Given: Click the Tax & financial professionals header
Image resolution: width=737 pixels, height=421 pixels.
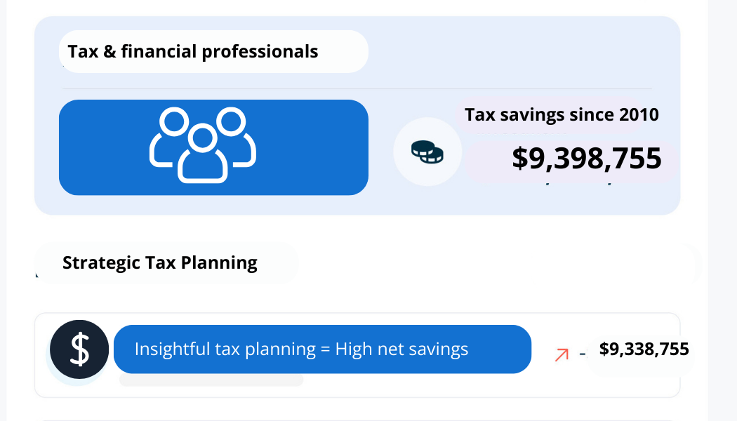Looking at the screenshot, I should 192,51.
